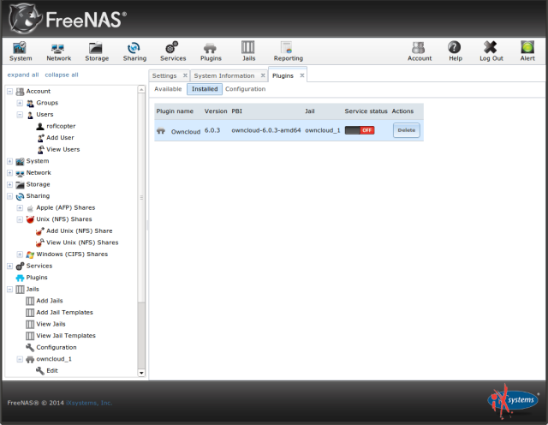This screenshot has width=548, height=425.
Task: Click Add Jail Templates in the tree
Action: 64,313
